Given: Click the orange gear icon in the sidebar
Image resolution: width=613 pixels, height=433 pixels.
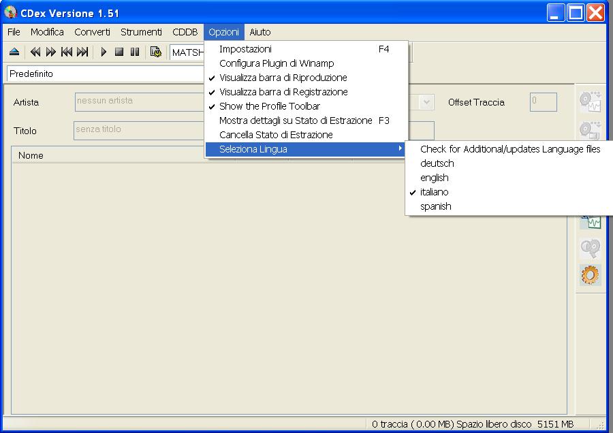Looking at the screenshot, I should pos(590,274).
